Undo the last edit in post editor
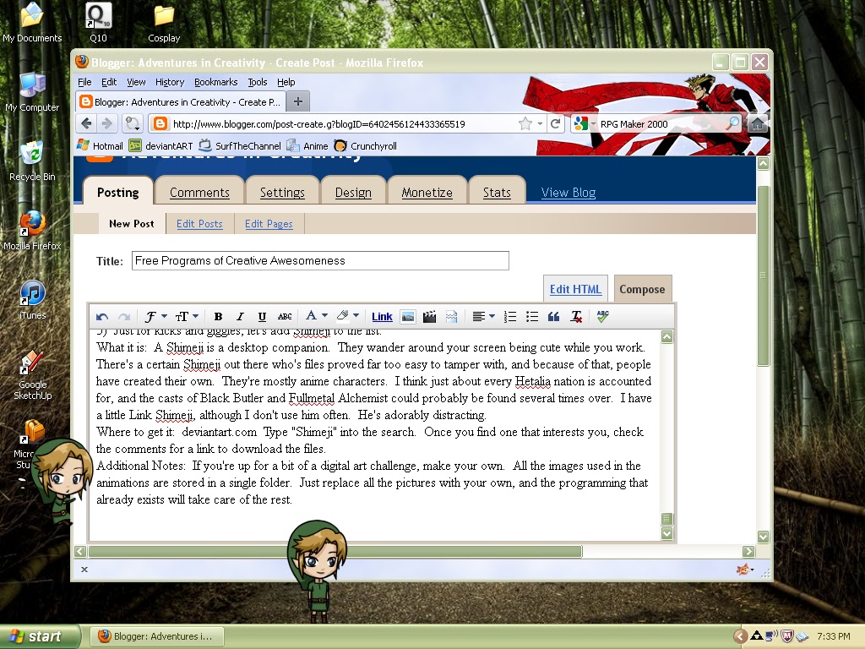Image resolution: width=865 pixels, height=649 pixels. pyautogui.click(x=101, y=317)
